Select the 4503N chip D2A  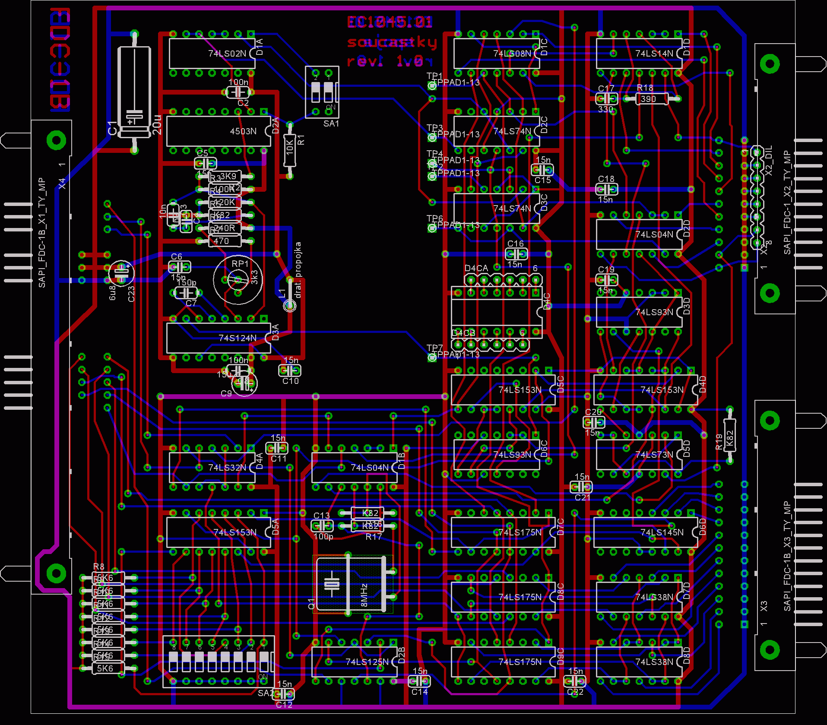(218, 131)
